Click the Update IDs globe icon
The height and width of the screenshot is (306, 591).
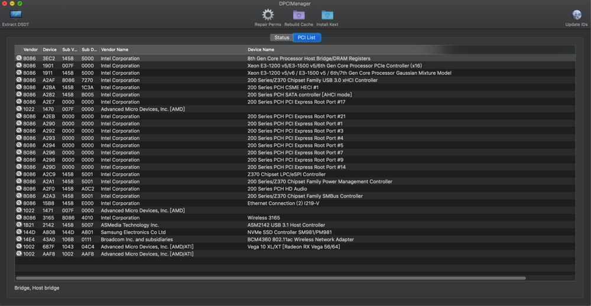tap(576, 15)
